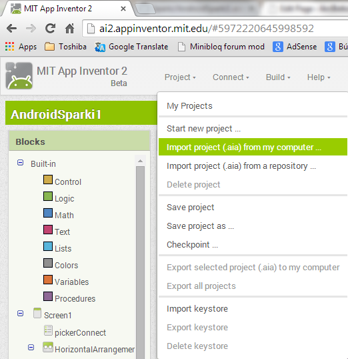Select the Procedures label in the tree
348x359 pixels.
pyautogui.click(x=75, y=299)
